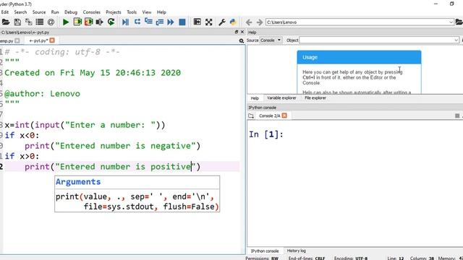Click the Arguments calltip heading

pyautogui.click(x=78, y=182)
